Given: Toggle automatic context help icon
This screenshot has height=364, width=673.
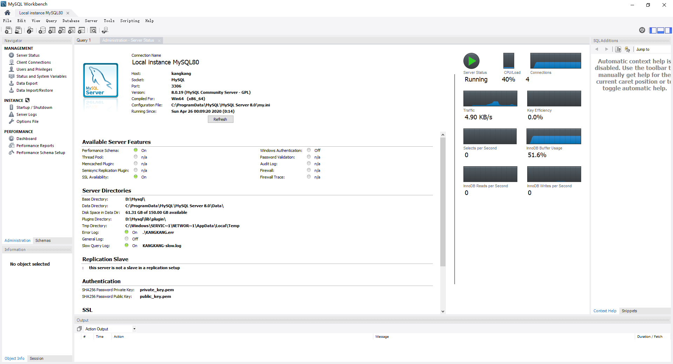Looking at the screenshot, I should (618, 49).
